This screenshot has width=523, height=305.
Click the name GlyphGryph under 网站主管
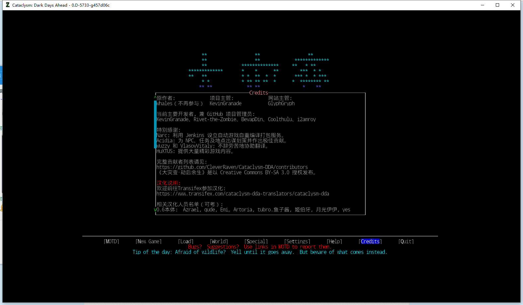281,104
